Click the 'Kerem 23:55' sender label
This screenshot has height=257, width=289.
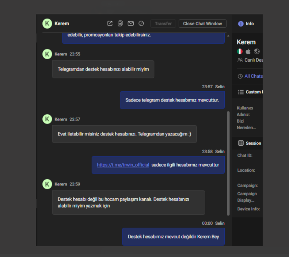tap(67, 54)
